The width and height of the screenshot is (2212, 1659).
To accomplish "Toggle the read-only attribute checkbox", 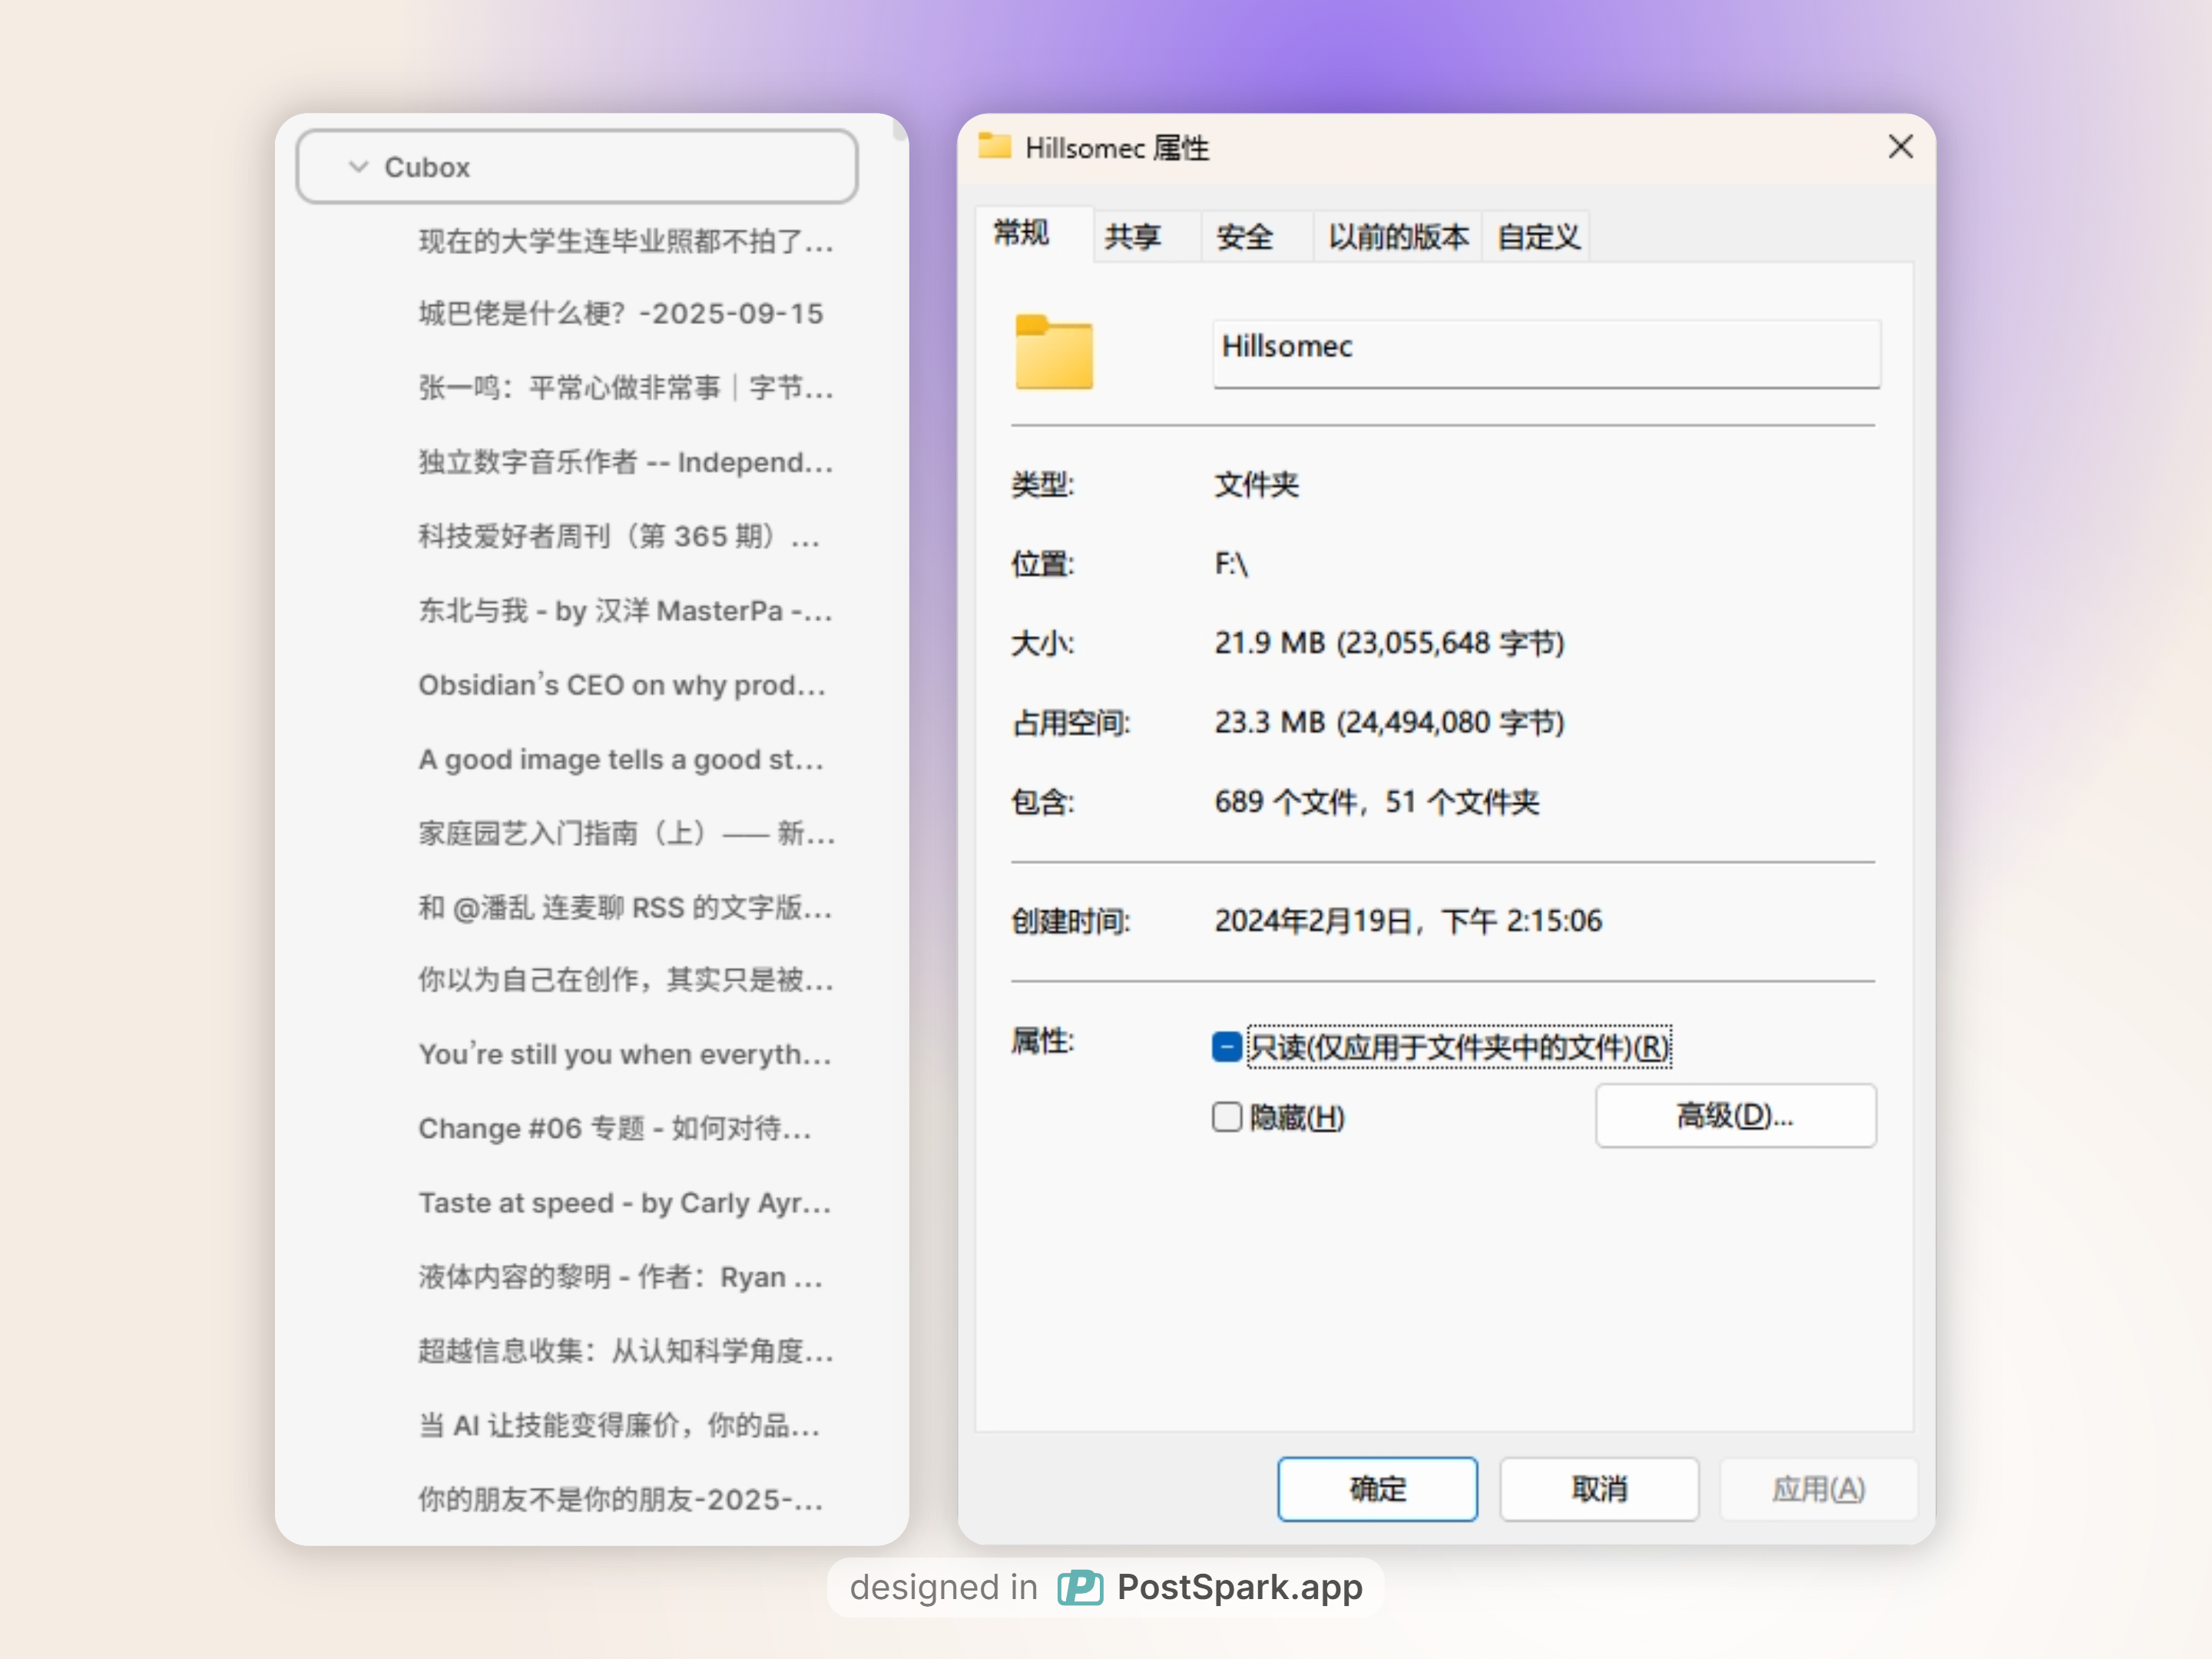I will (1226, 1047).
